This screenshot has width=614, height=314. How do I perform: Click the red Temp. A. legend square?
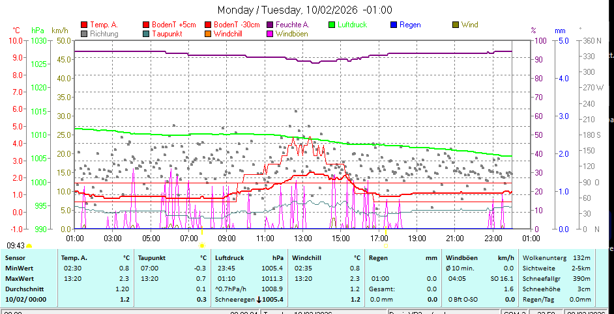click(84, 25)
